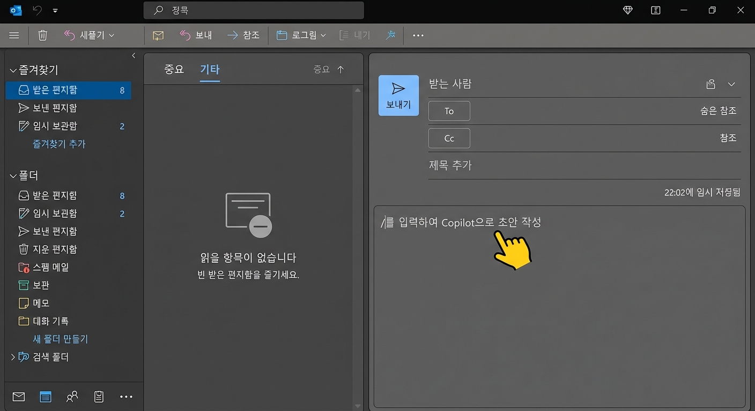The width and height of the screenshot is (755, 411).
Task: Switch to the 중요 tab
Action: pos(174,69)
